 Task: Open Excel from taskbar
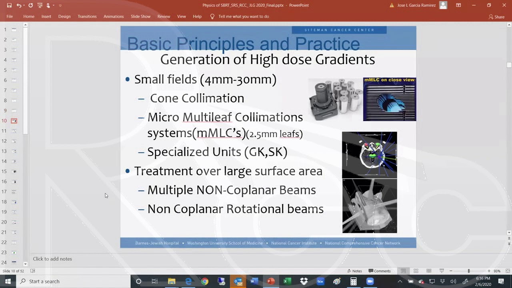[x=287, y=281]
